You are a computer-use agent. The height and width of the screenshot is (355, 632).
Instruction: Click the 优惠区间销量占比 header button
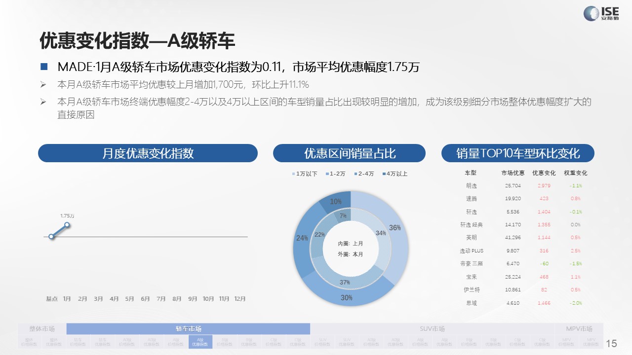[349, 153]
